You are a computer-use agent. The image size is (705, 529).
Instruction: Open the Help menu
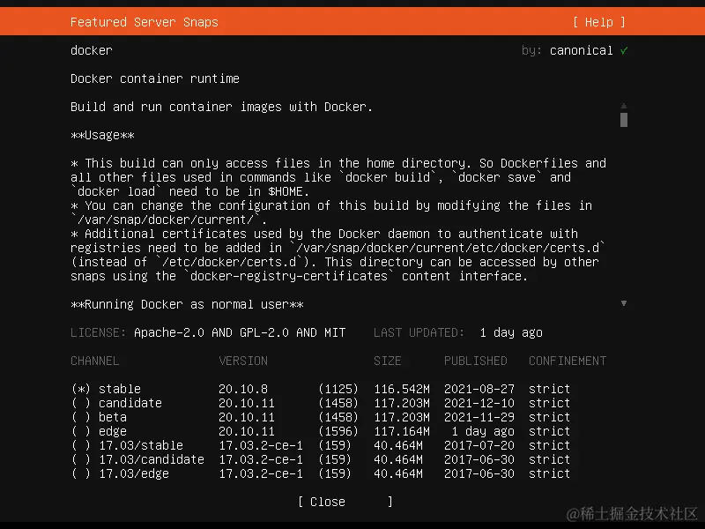pos(598,22)
